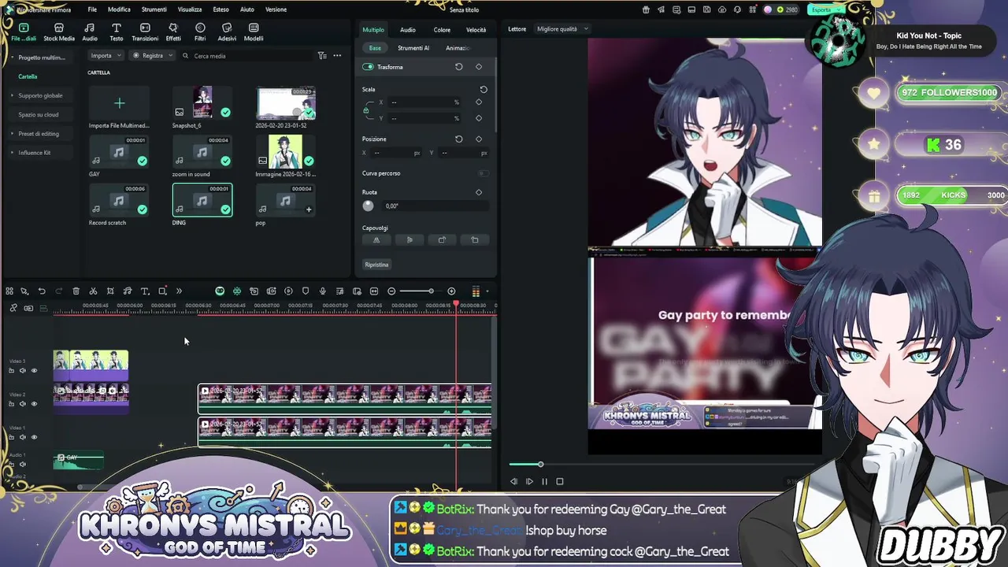Click the Redo arrow in timeline toolbar
Screen dimensions: 1008x567
click(58, 291)
